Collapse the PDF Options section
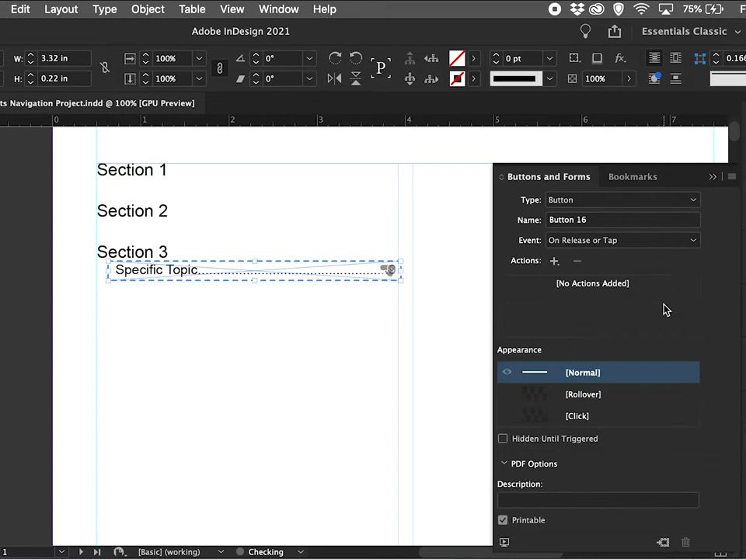This screenshot has height=559, width=746. point(504,464)
